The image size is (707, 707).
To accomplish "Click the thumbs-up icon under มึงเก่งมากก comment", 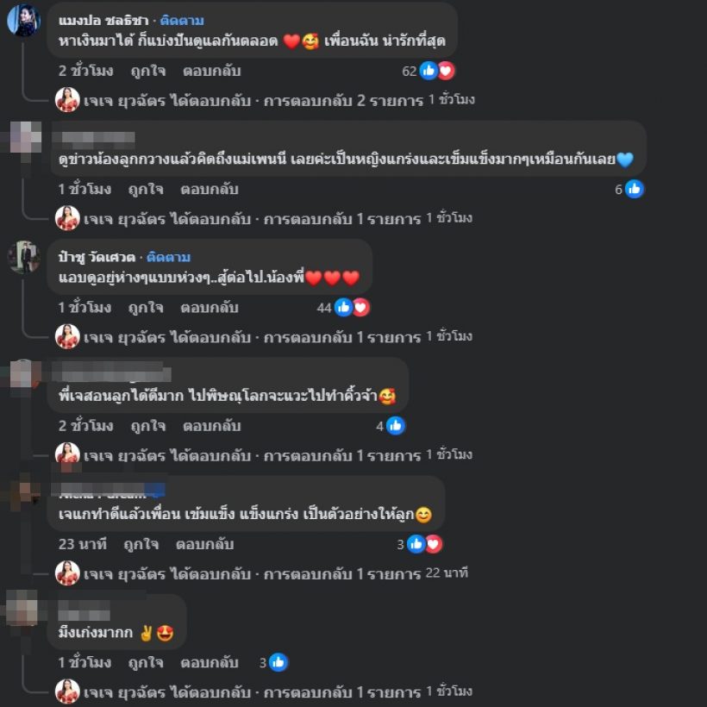I will pos(278,663).
